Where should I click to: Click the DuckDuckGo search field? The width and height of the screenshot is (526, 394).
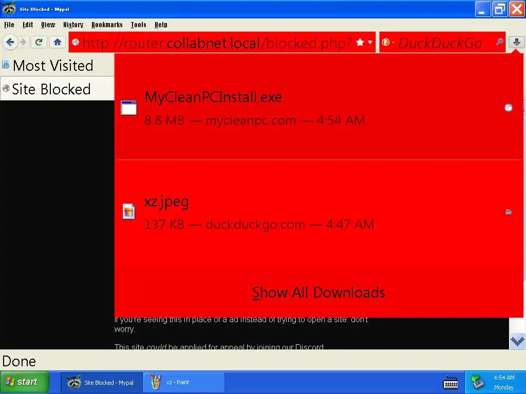click(x=442, y=43)
